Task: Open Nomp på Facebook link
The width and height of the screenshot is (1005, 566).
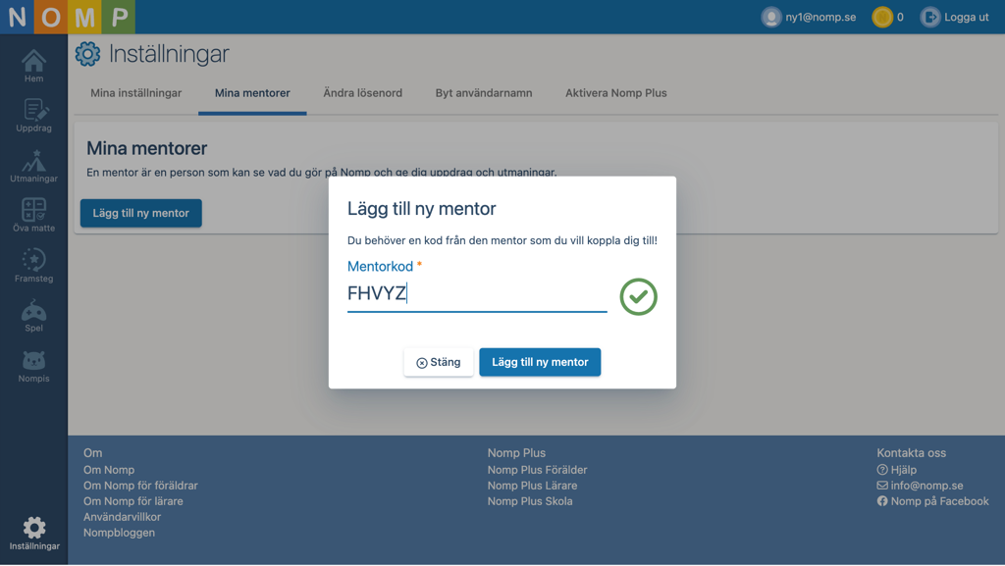Action: point(932,501)
